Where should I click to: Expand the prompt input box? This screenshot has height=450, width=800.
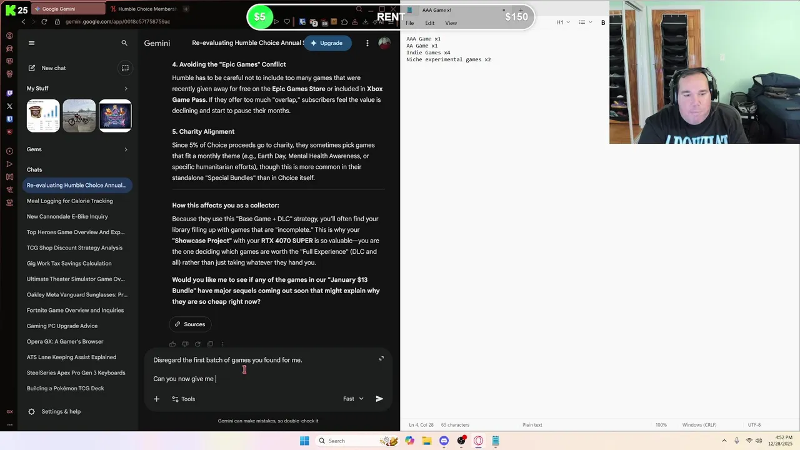381,359
